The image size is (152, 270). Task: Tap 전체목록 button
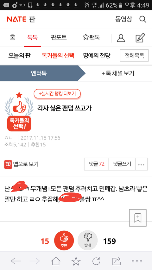tap(134, 56)
